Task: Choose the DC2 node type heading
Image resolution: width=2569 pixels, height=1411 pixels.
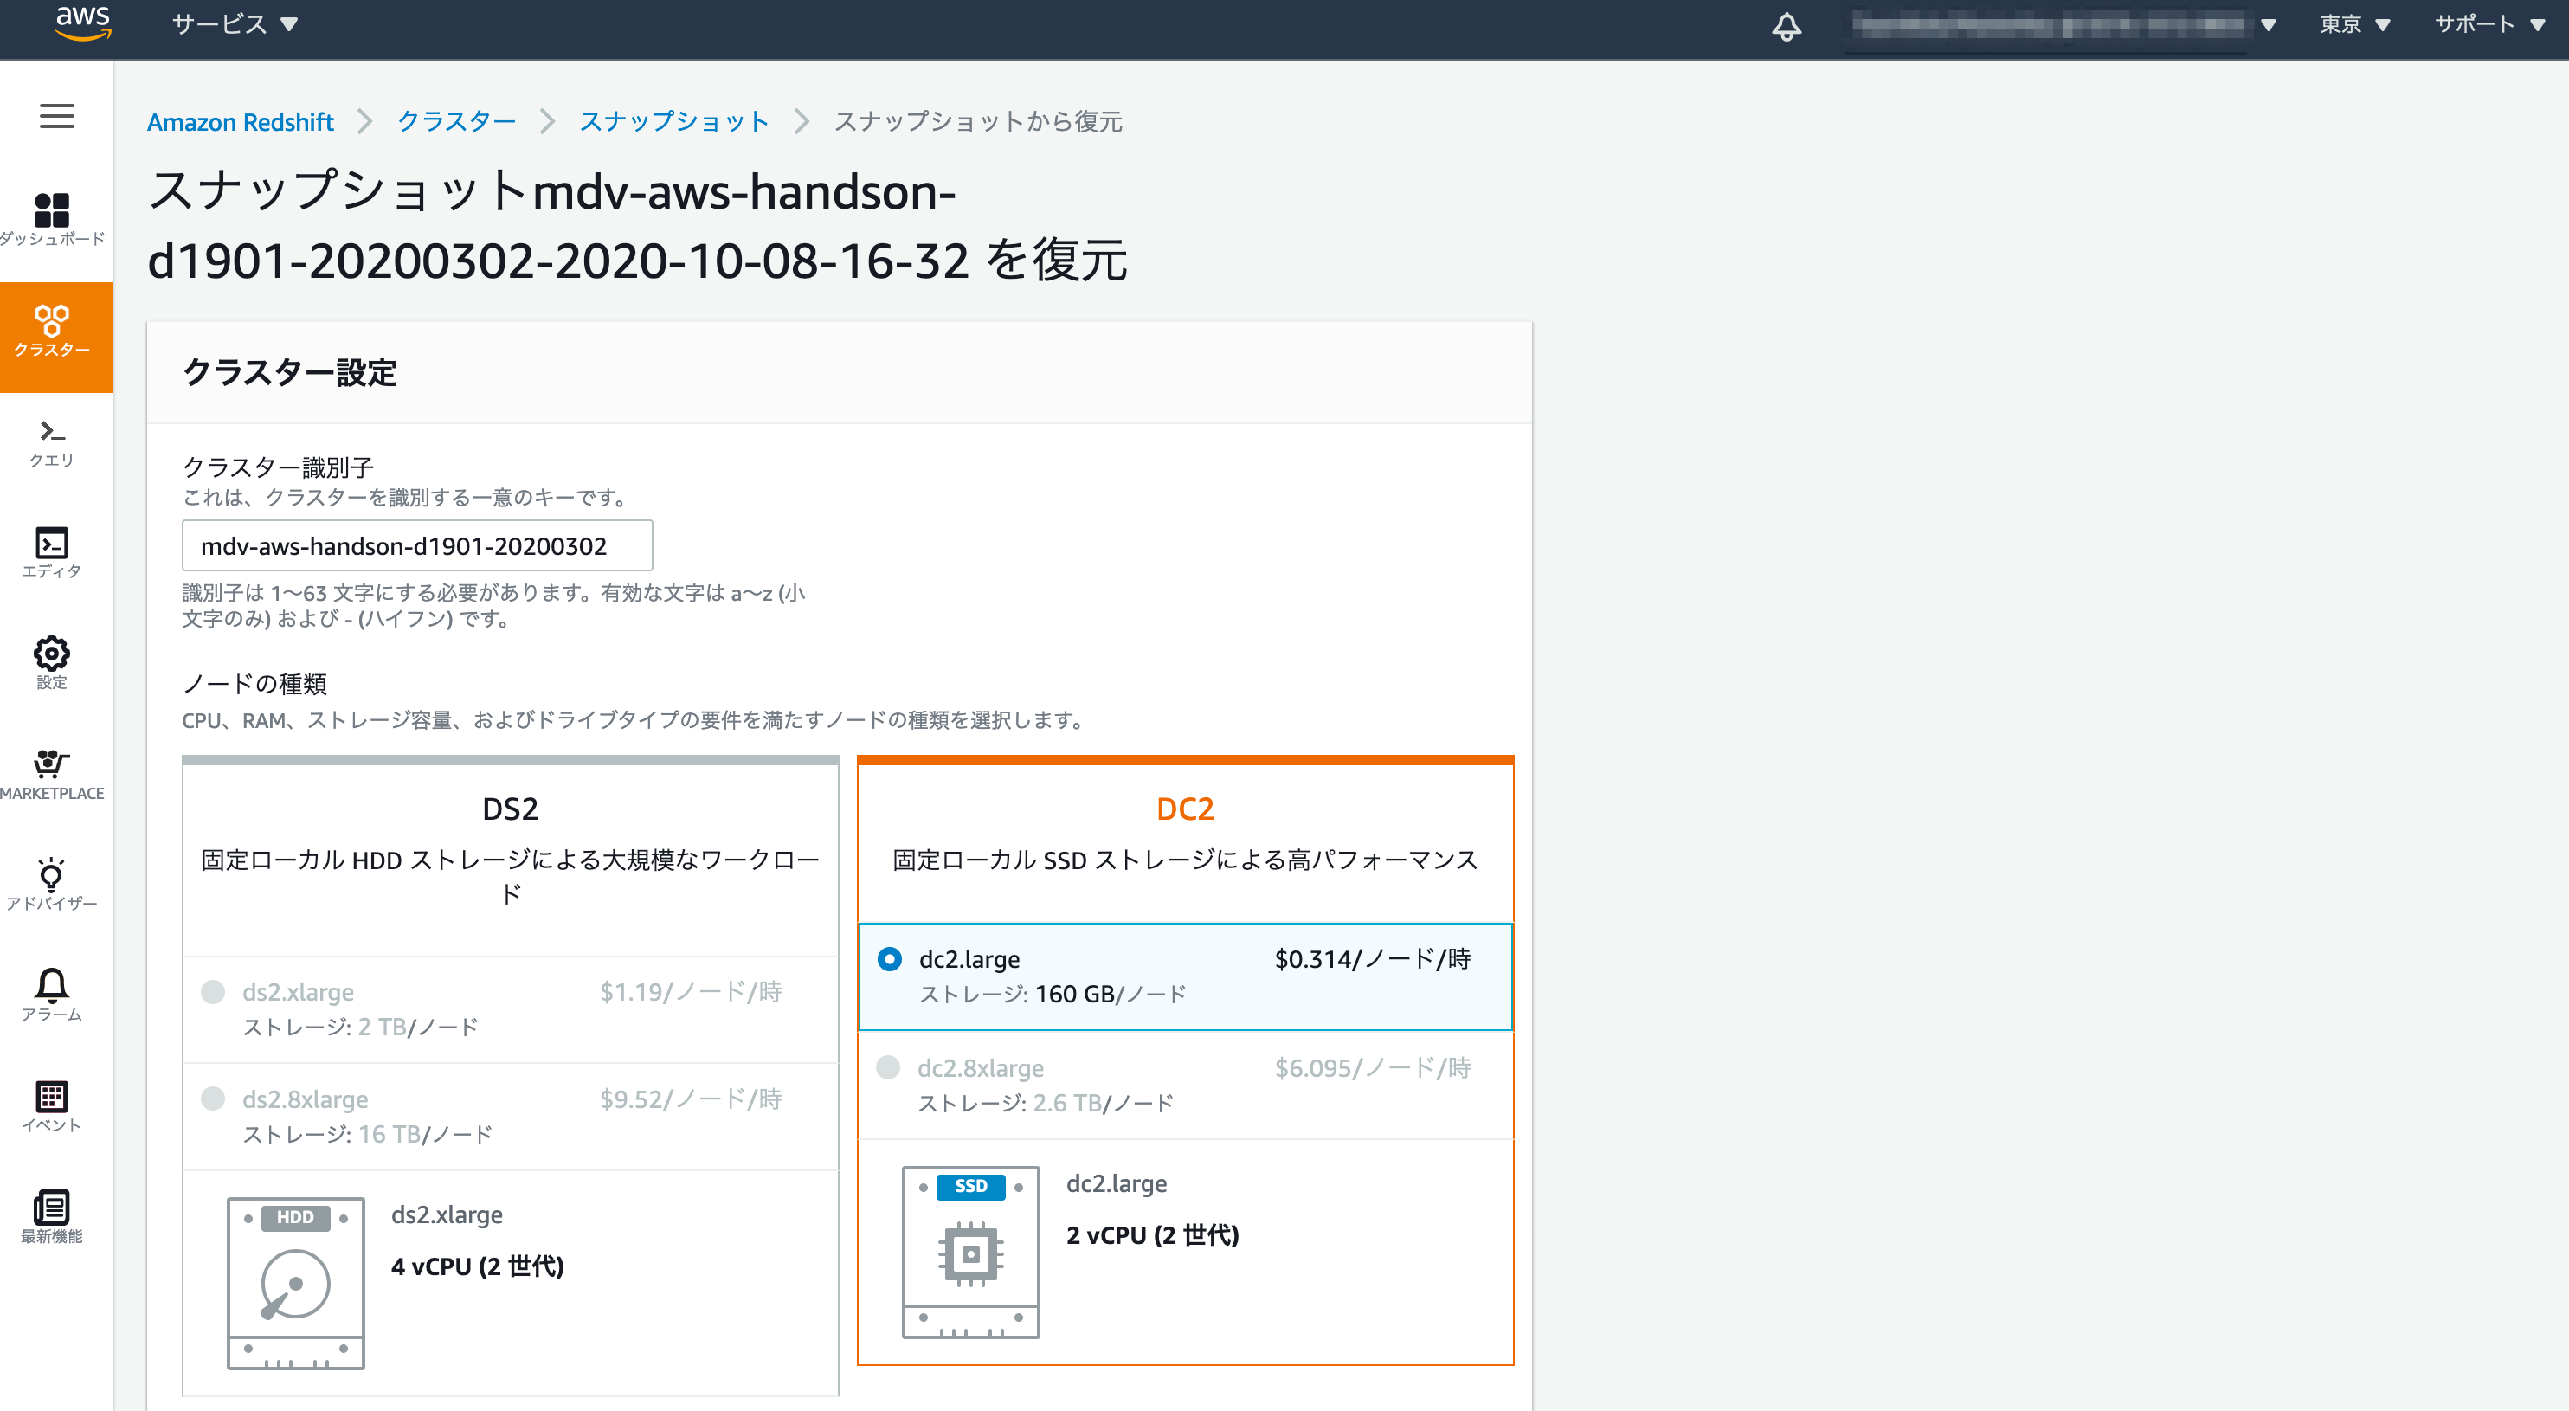Action: click(1185, 809)
